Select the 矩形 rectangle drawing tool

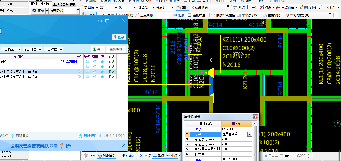tap(179, 15)
